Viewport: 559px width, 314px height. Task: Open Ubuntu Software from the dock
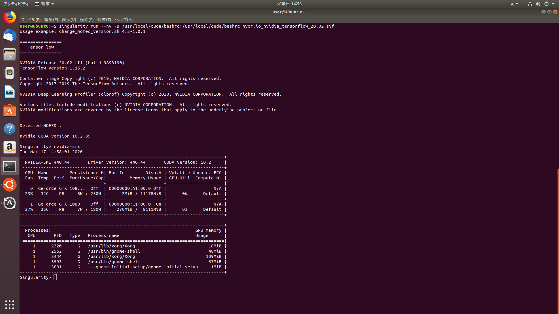tap(10, 110)
